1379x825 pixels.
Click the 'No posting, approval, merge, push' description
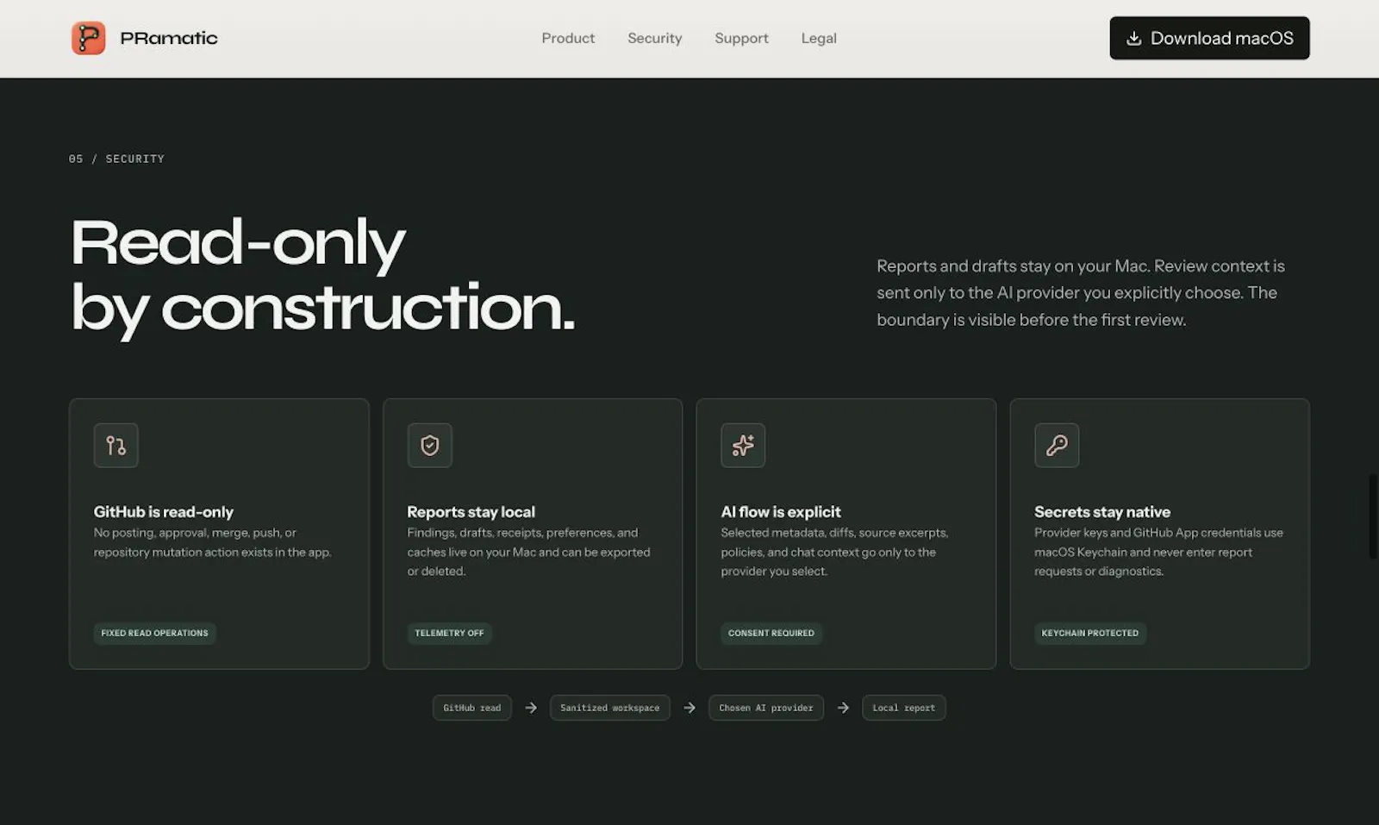[x=212, y=542]
